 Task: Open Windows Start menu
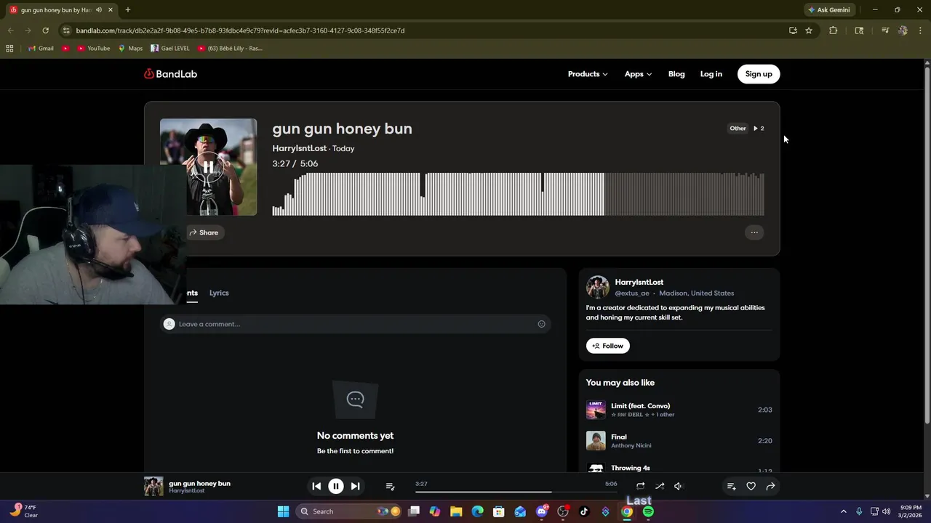point(283,511)
